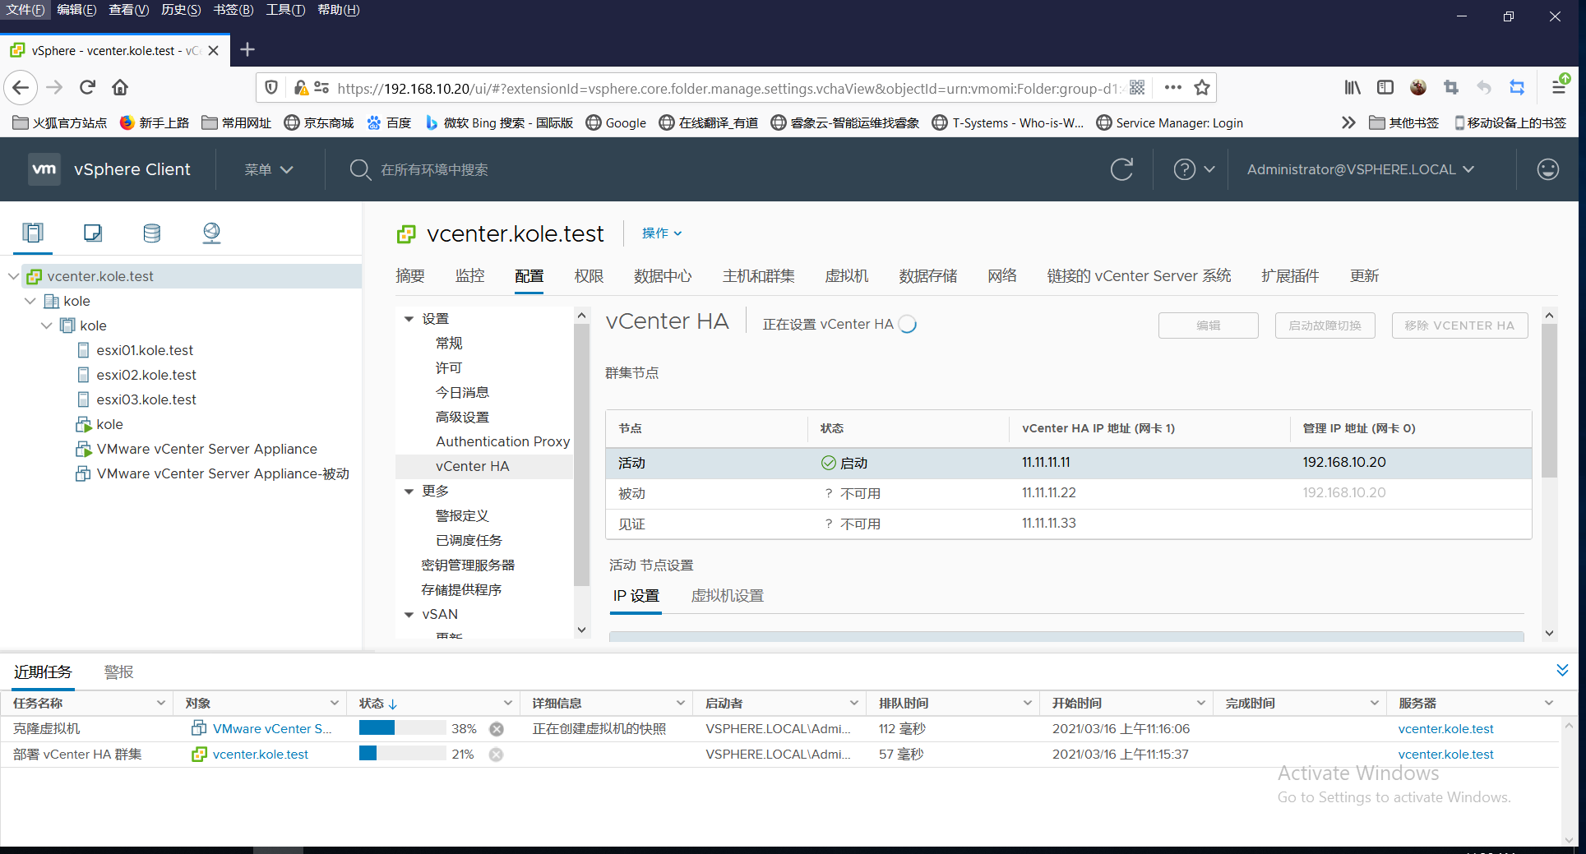Click the 启动故障切换 button
1586x854 pixels.
(x=1325, y=325)
